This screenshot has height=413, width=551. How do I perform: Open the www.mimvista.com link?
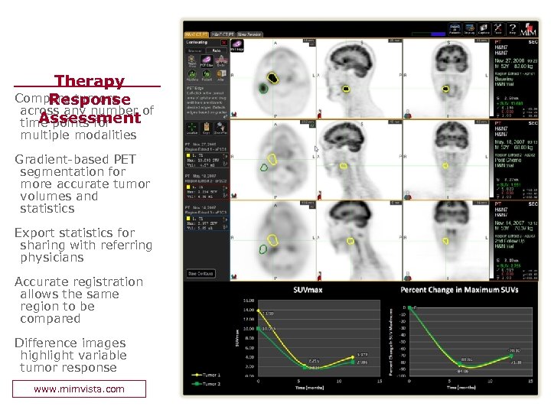pyautogui.click(x=79, y=389)
